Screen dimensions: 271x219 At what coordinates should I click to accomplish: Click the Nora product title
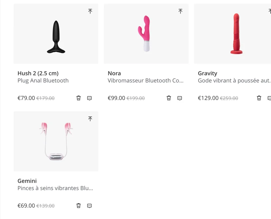coord(114,73)
